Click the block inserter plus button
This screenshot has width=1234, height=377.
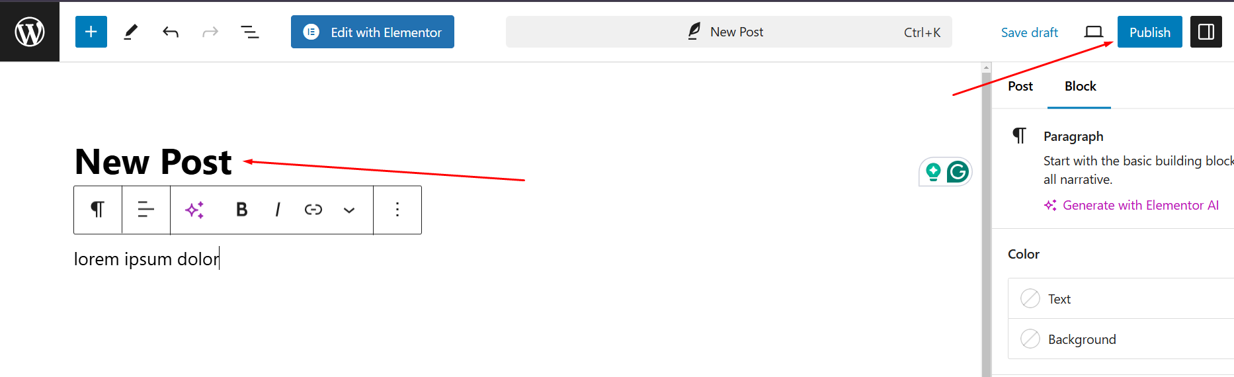click(x=91, y=32)
